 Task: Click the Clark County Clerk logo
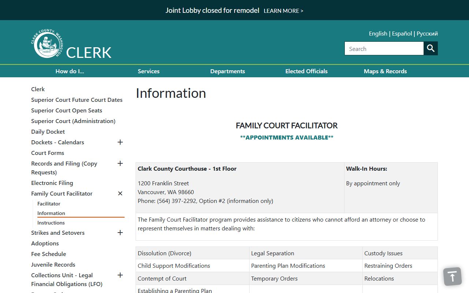coord(71,44)
